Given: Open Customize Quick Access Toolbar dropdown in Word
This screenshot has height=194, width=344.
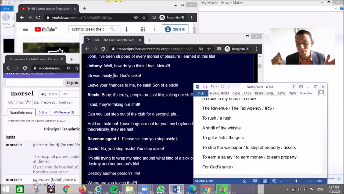Looking at the screenshot, I should [x=229, y=87].
